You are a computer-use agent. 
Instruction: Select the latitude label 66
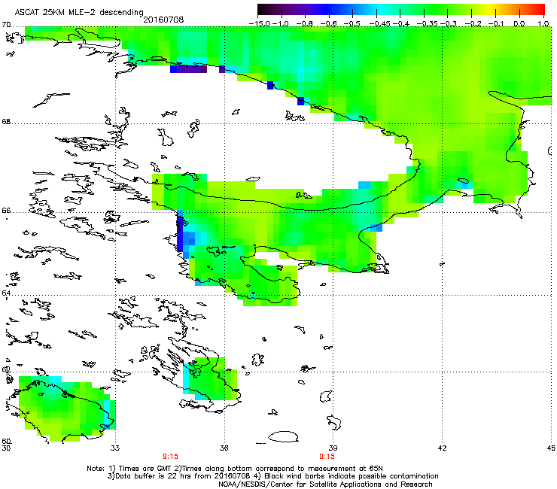tap(6, 211)
